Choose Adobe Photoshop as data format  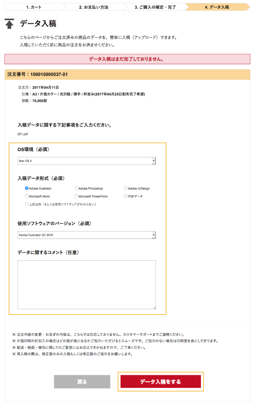[x=76, y=188]
